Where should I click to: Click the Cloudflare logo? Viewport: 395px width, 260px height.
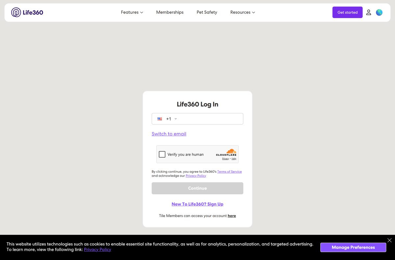point(226,153)
